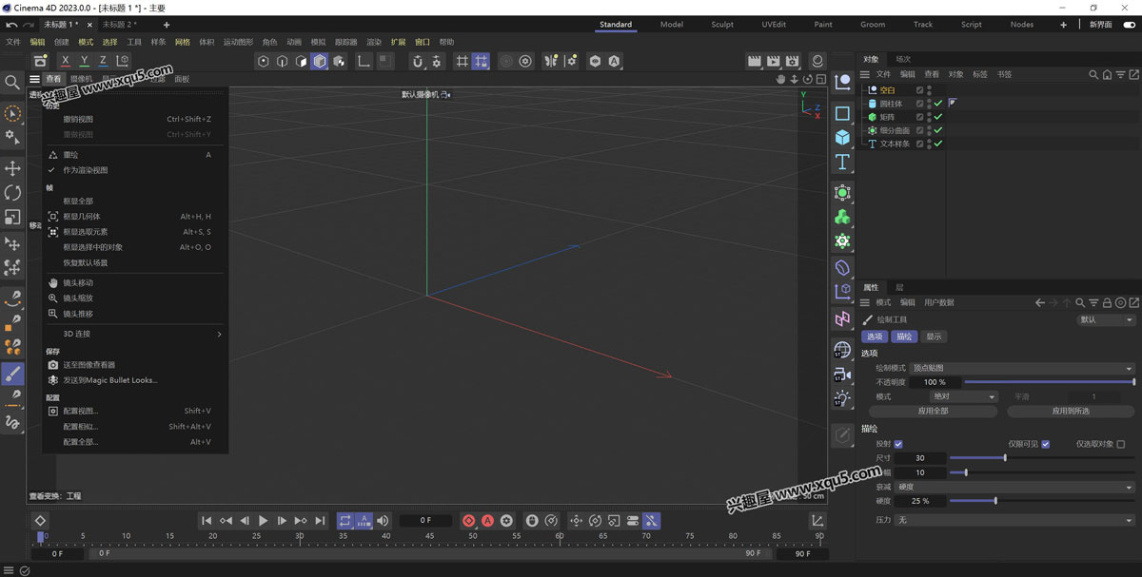This screenshot has height=577, width=1142.
Task: Switch to the Sculpt layout tab
Action: pyautogui.click(x=722, y=24)
